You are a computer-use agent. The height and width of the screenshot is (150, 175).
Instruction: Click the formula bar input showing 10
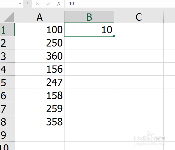point(120,4)
